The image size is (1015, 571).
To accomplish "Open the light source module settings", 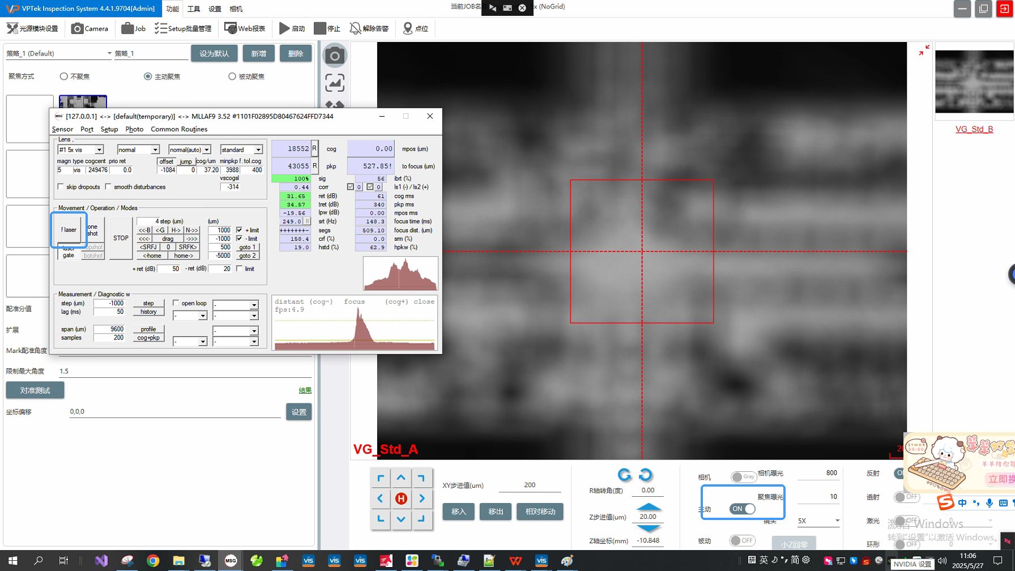I will point(32,28).
